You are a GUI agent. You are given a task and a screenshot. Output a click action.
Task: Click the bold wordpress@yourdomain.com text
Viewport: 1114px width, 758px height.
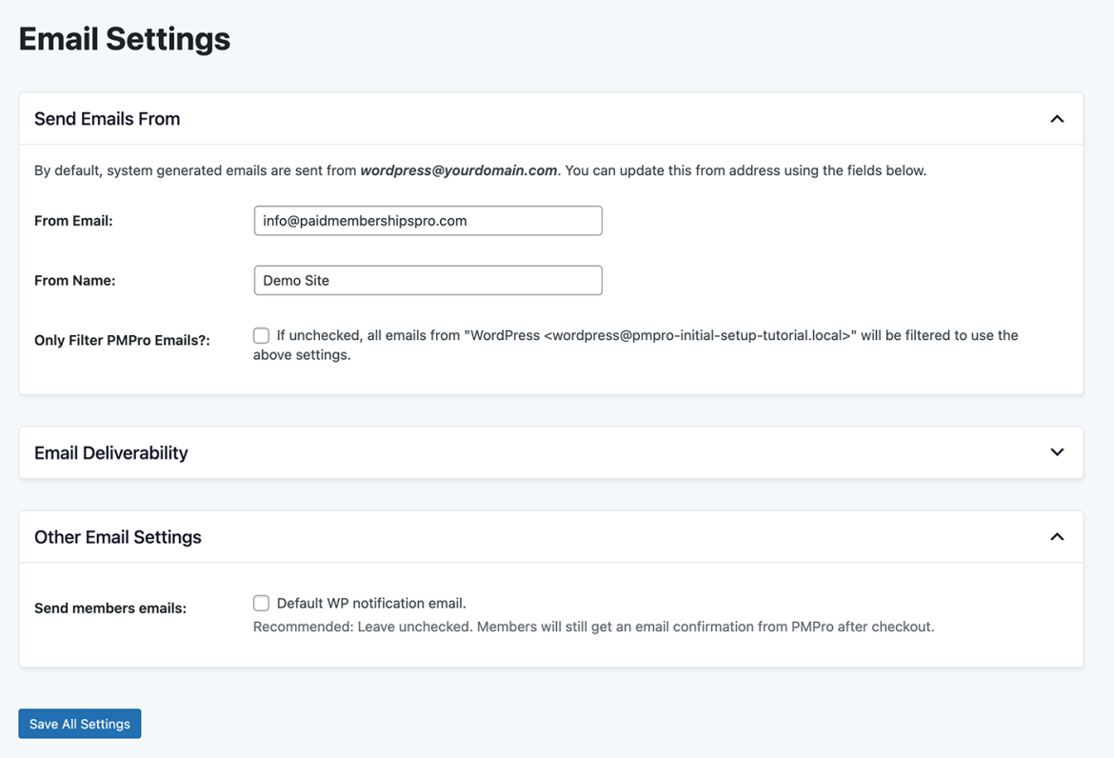click(459, 170)
